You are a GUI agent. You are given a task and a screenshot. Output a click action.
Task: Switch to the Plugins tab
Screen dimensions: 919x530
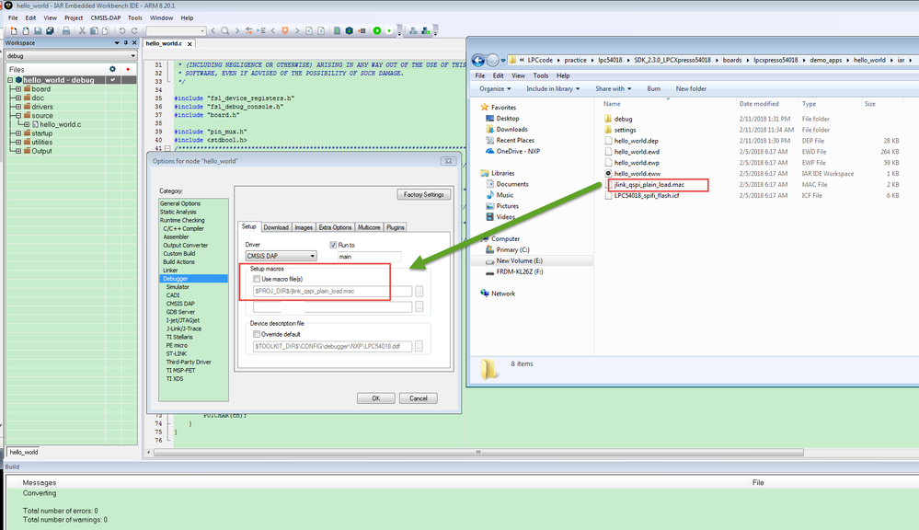[396, 227]
